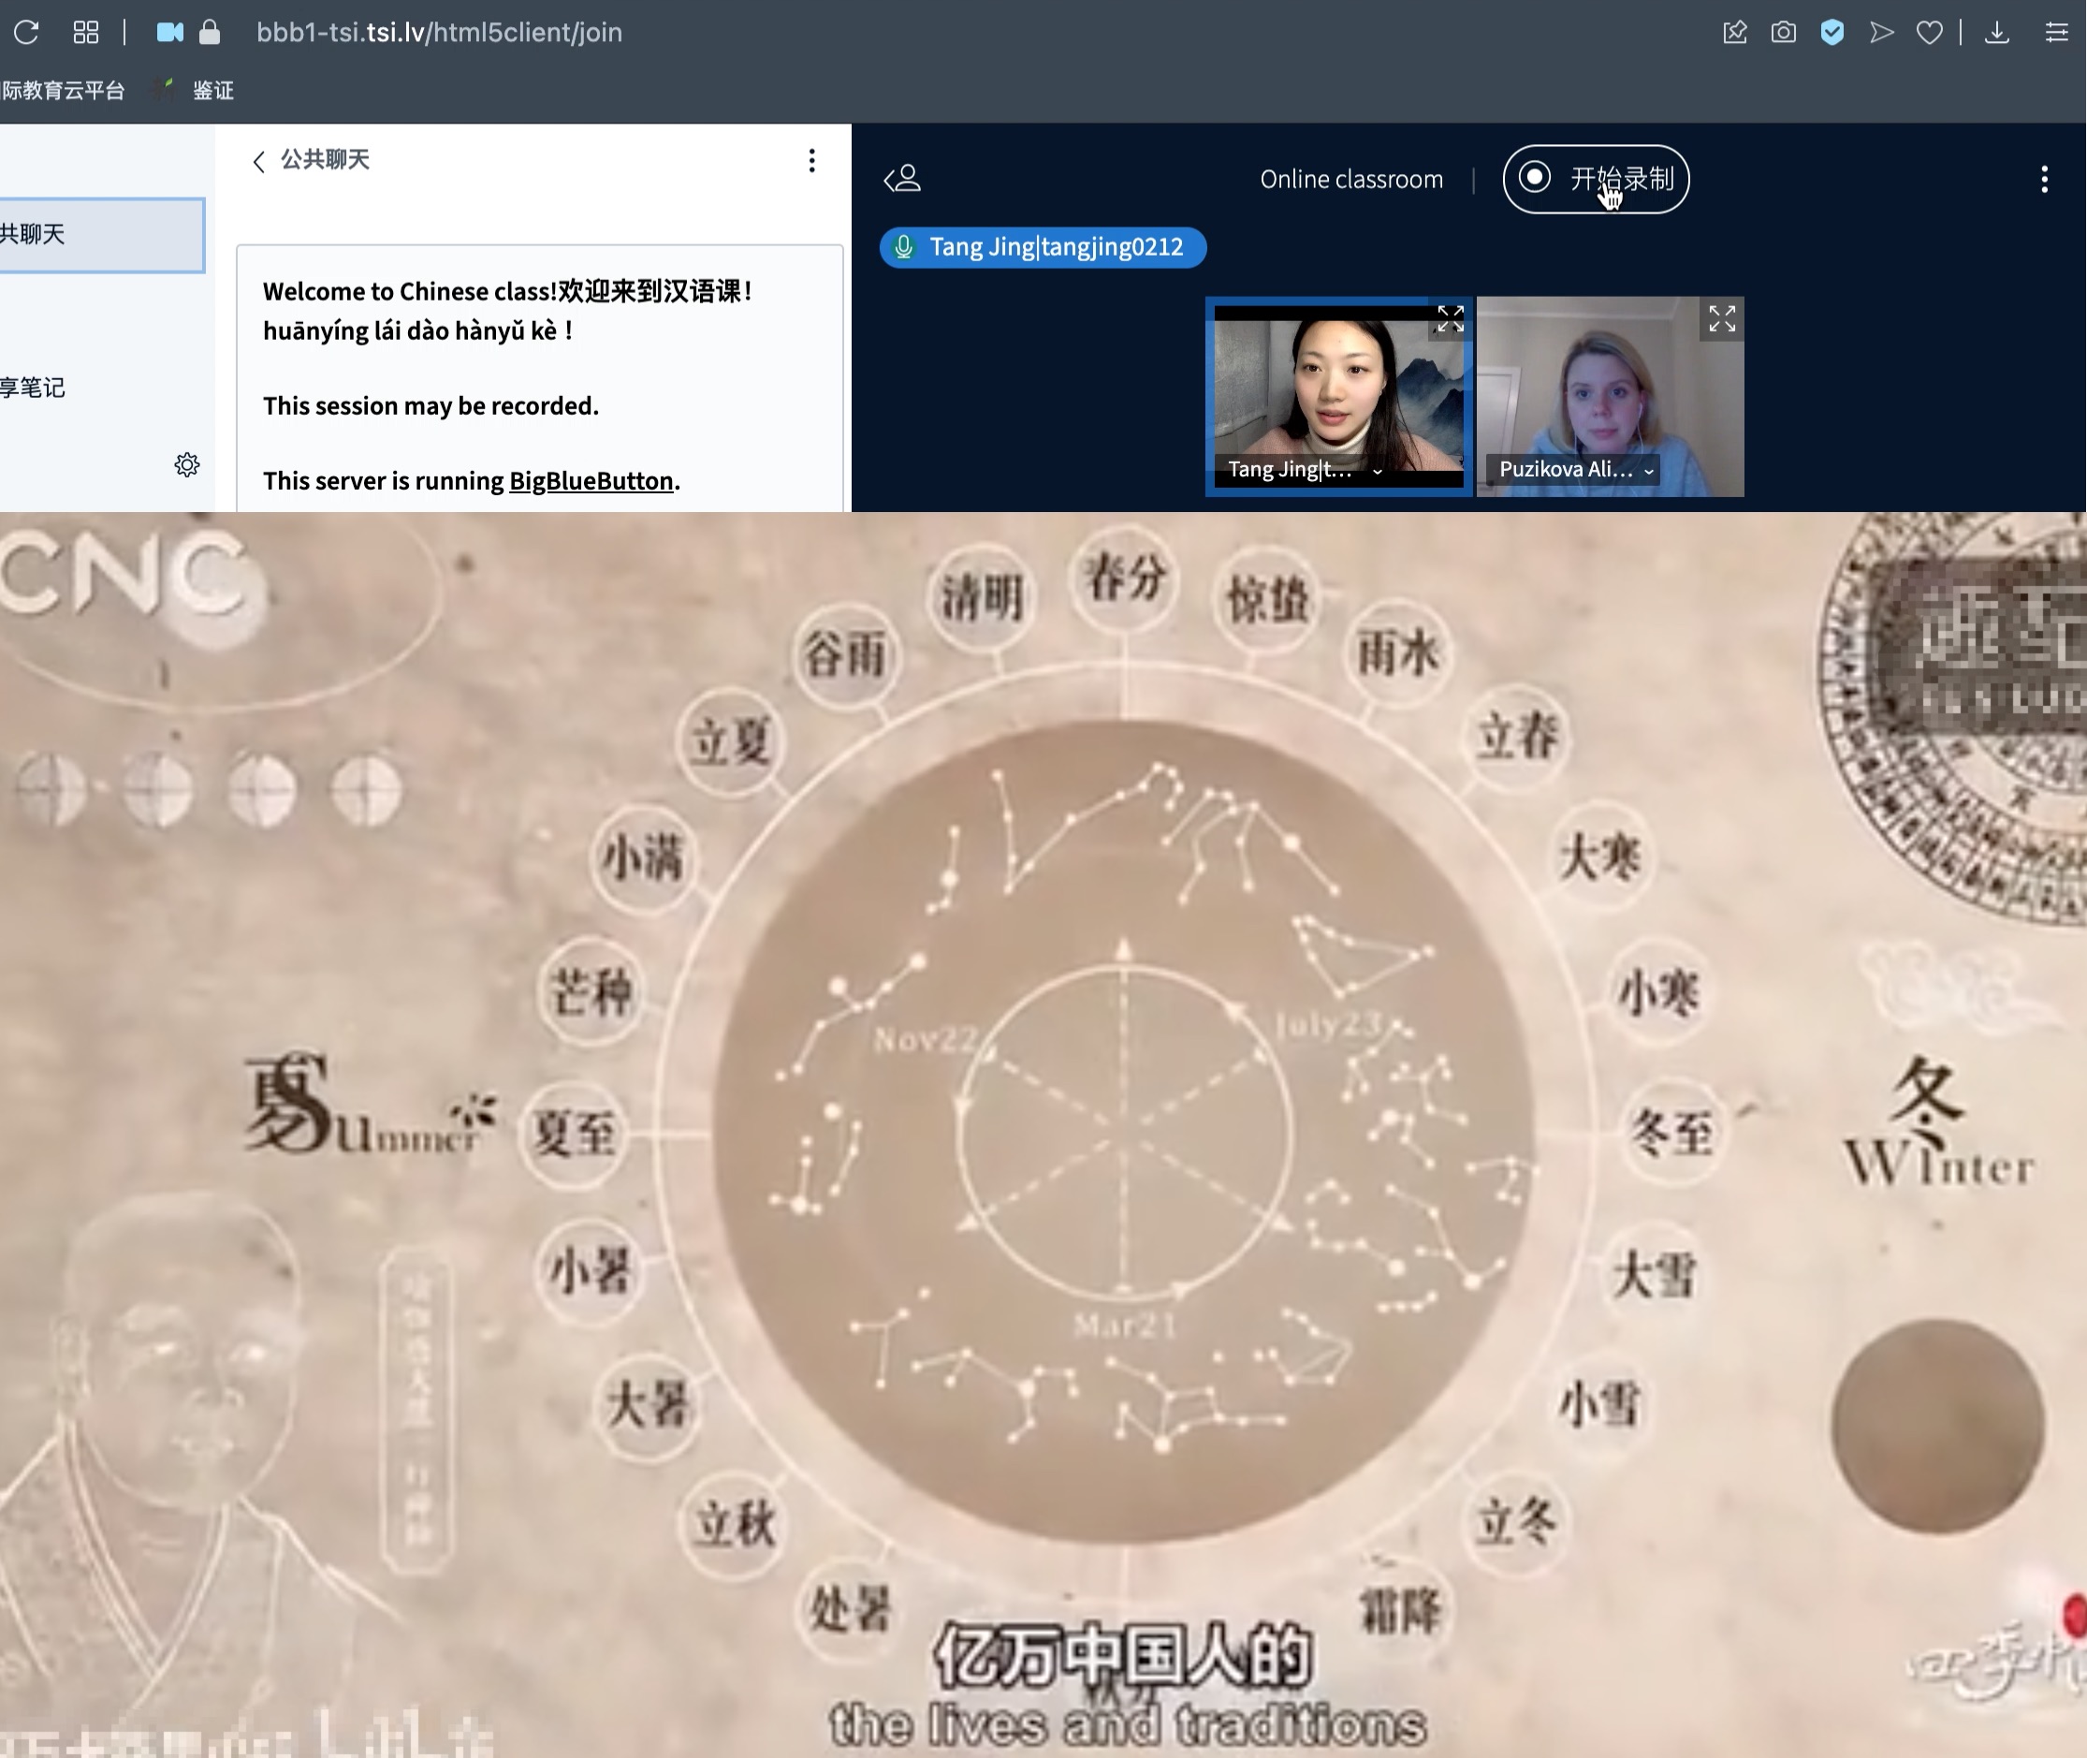Open chat options three-dot menu
Viewport: 2087px width, 1758px height.
(x=812, y=160)
